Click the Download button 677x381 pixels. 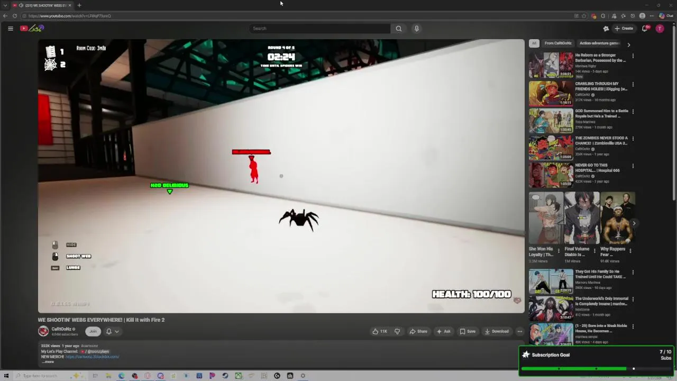[x=497, y=331]
